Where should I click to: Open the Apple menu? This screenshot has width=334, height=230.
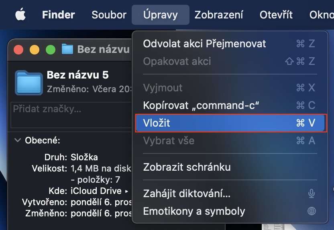pos(20,15)
